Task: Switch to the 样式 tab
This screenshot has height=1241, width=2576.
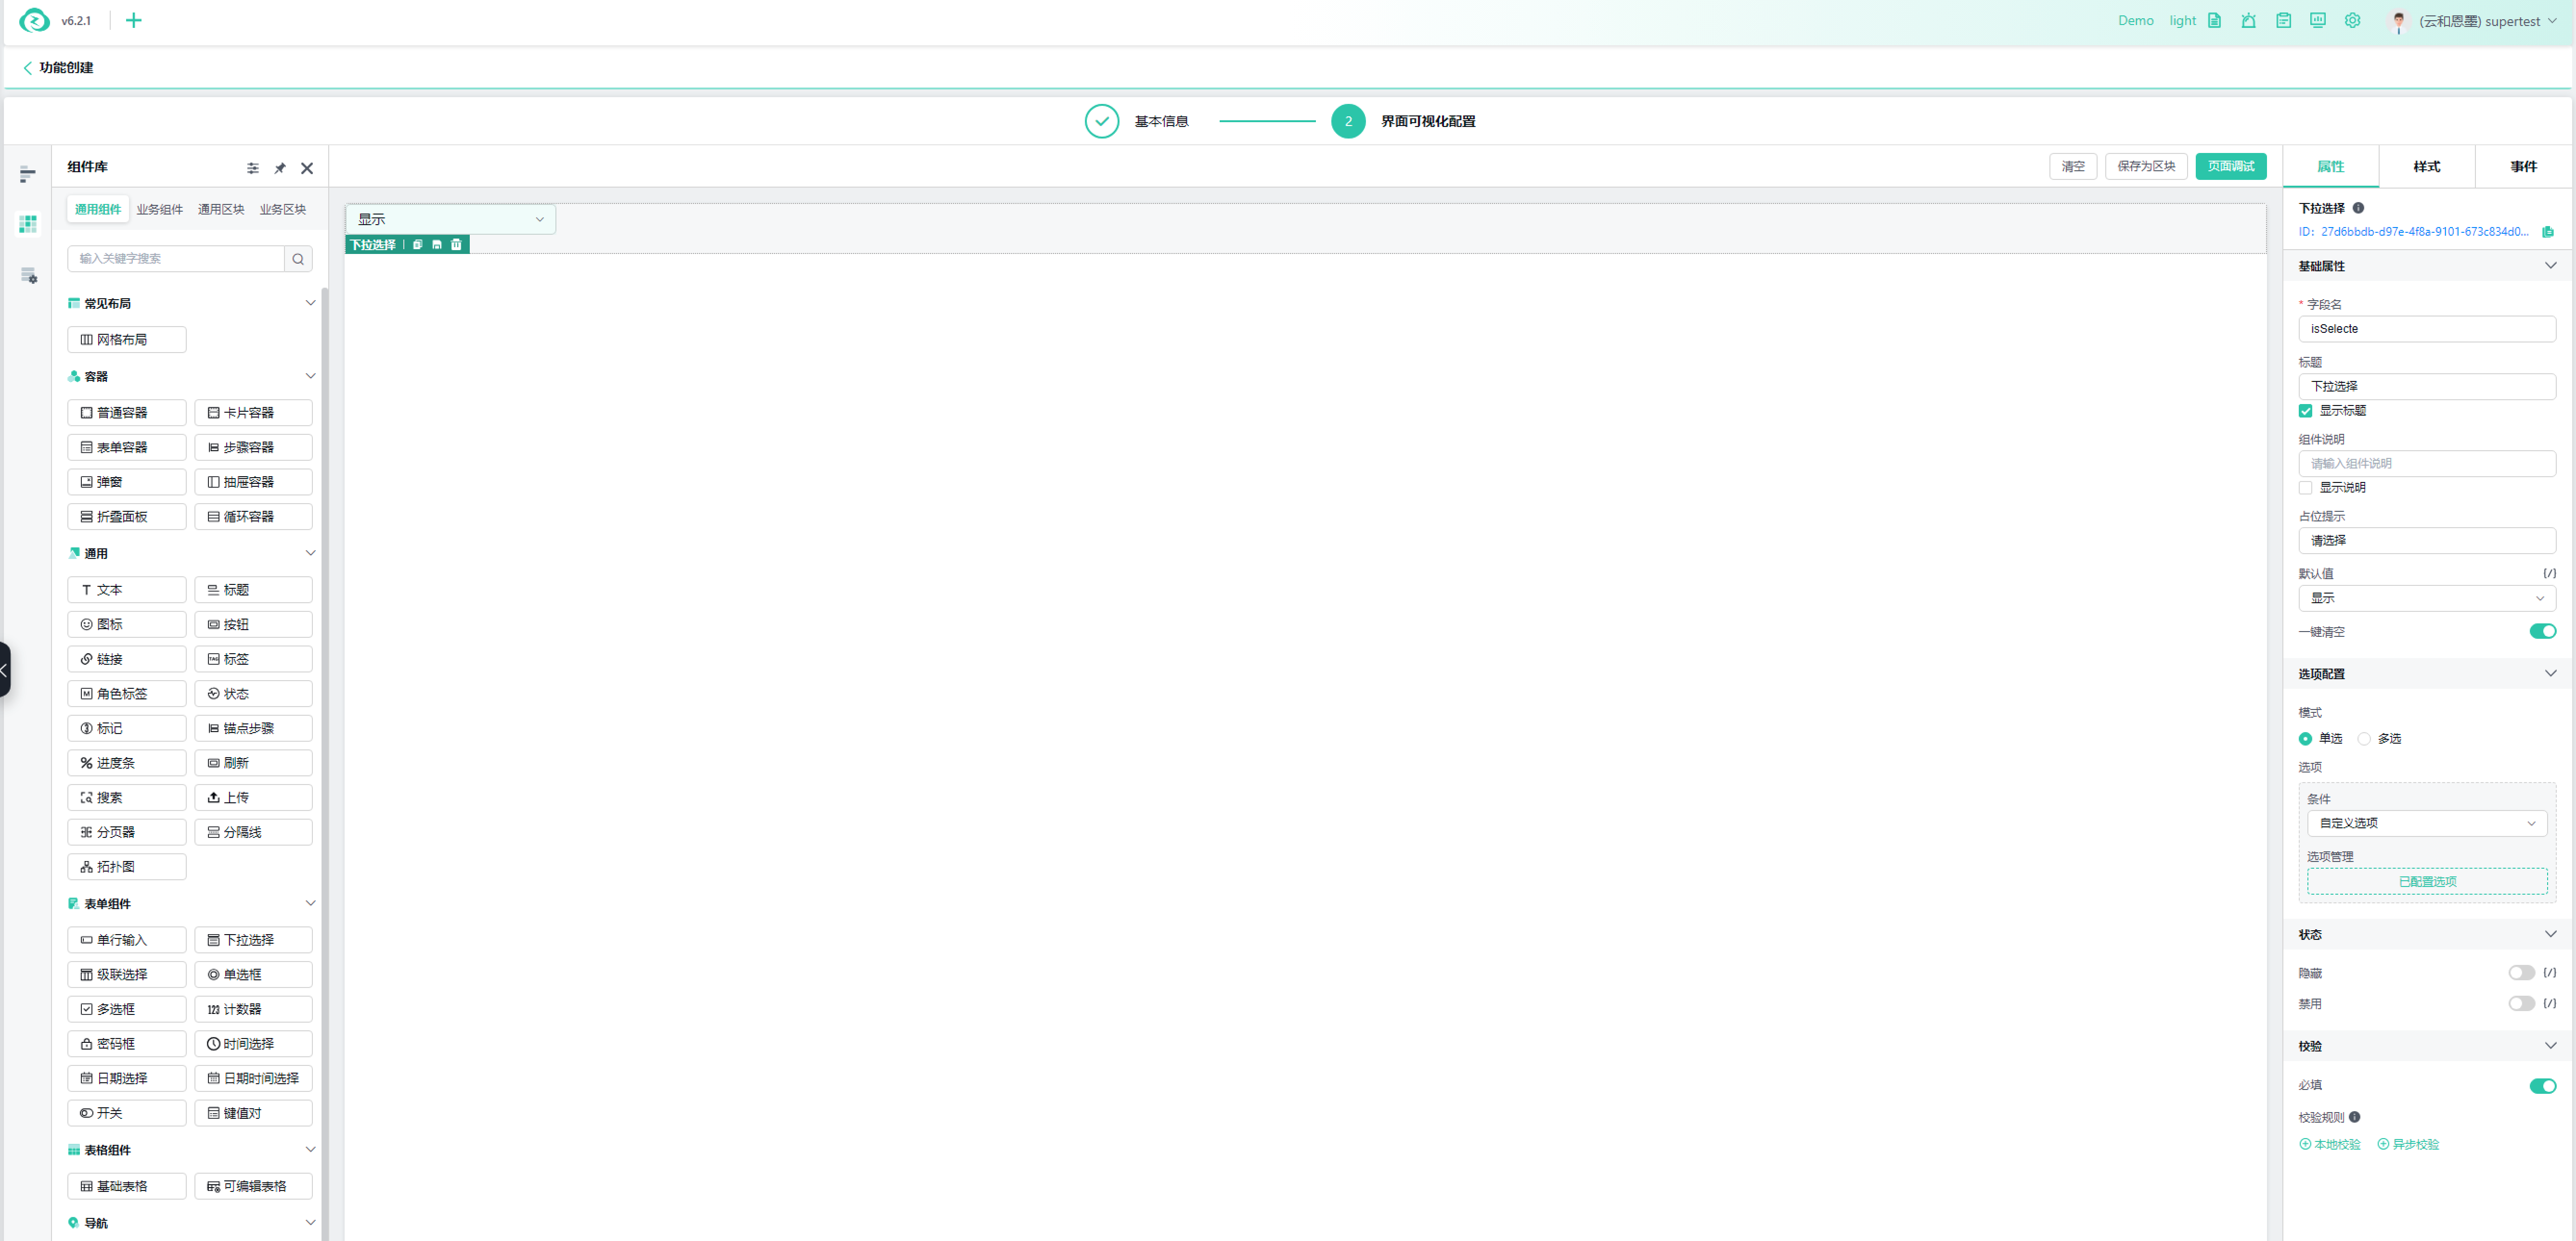Action: pyautogui.click(x=2426, y=167)
